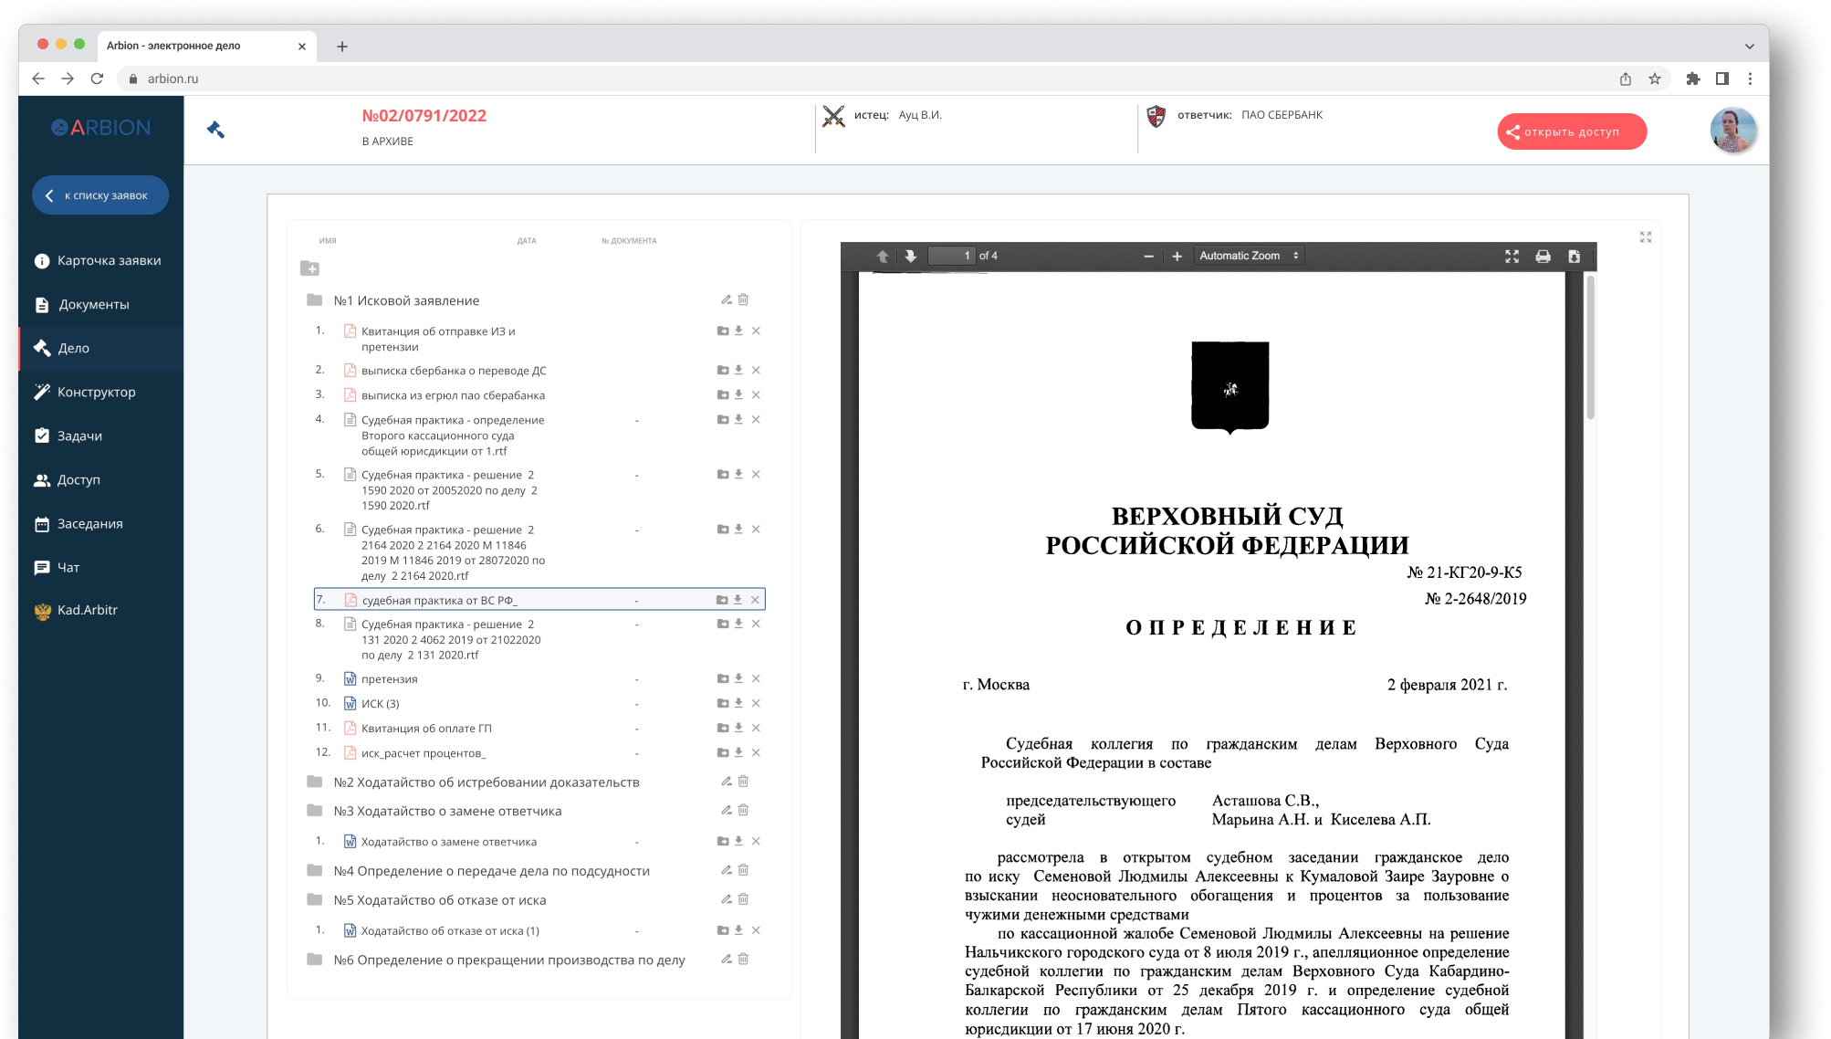
Task: Download the претензия document
Action: tap(738, 678)
